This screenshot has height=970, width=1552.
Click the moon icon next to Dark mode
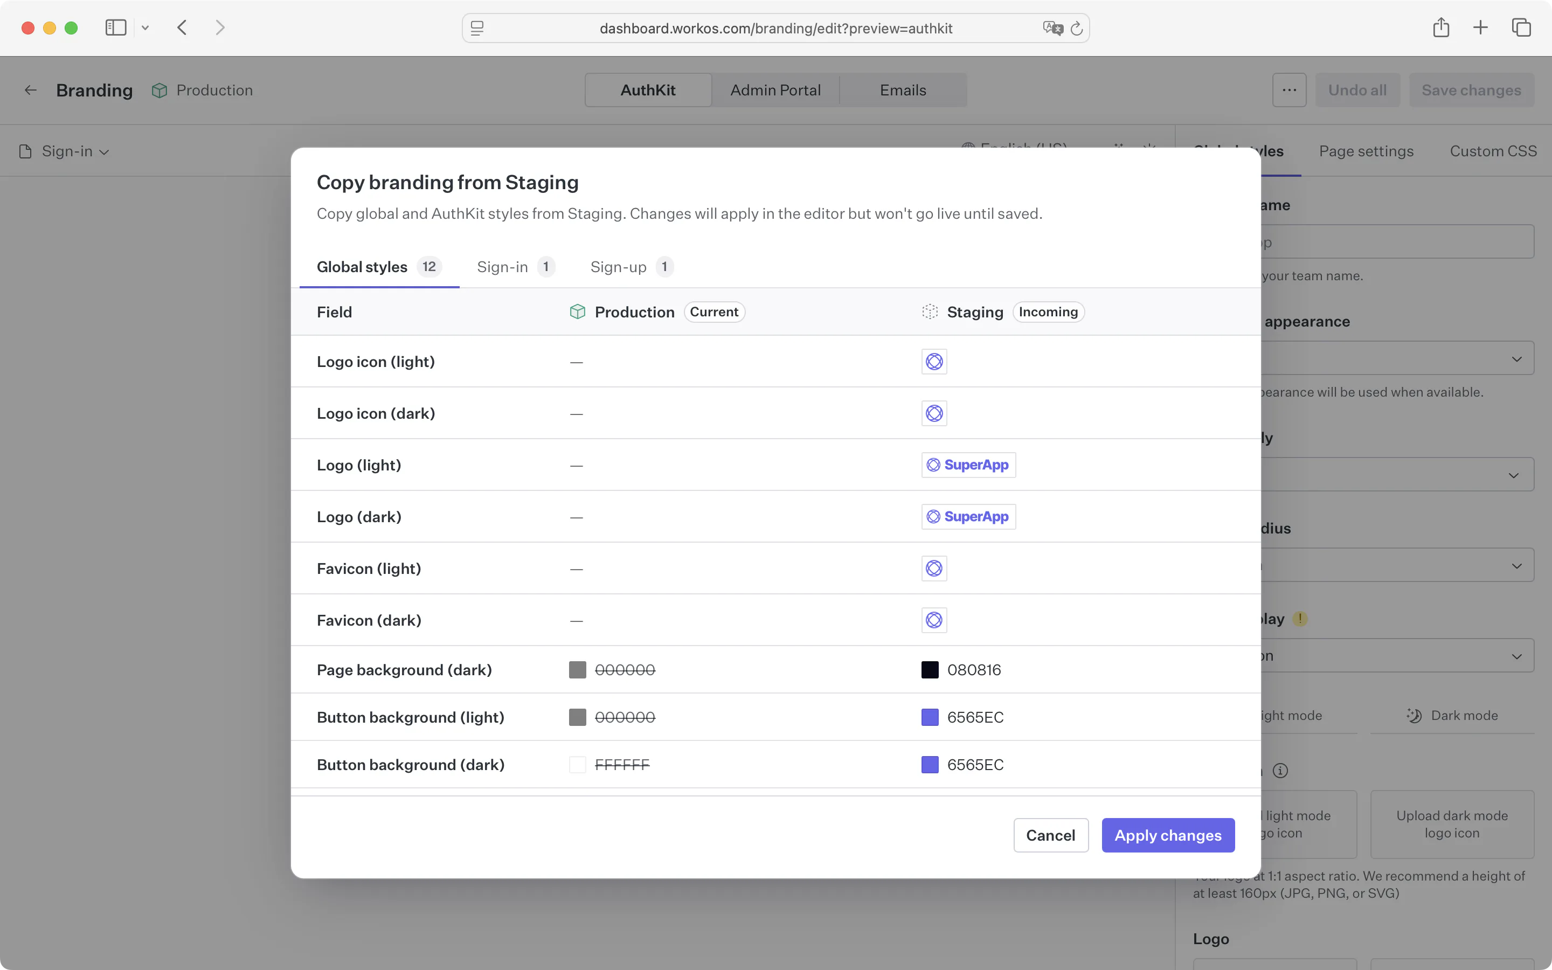pyautogui.click(x=1414, y=715)
